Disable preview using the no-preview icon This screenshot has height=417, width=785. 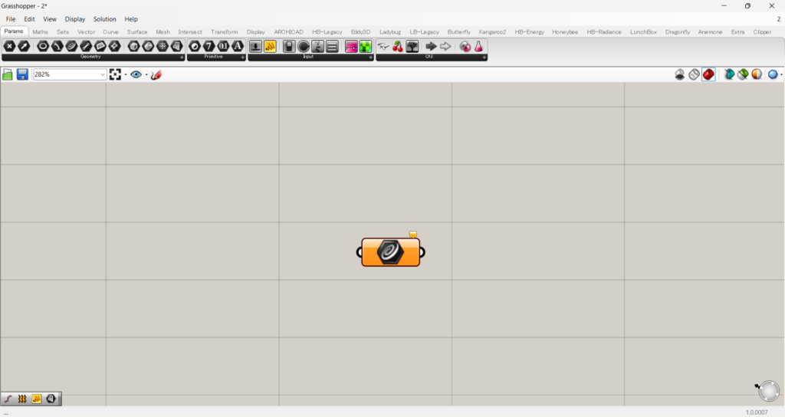coord(680,74)
